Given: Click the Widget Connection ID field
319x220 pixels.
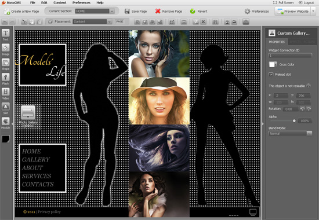Looking at the screenshot, I should (x=290, y=56).
